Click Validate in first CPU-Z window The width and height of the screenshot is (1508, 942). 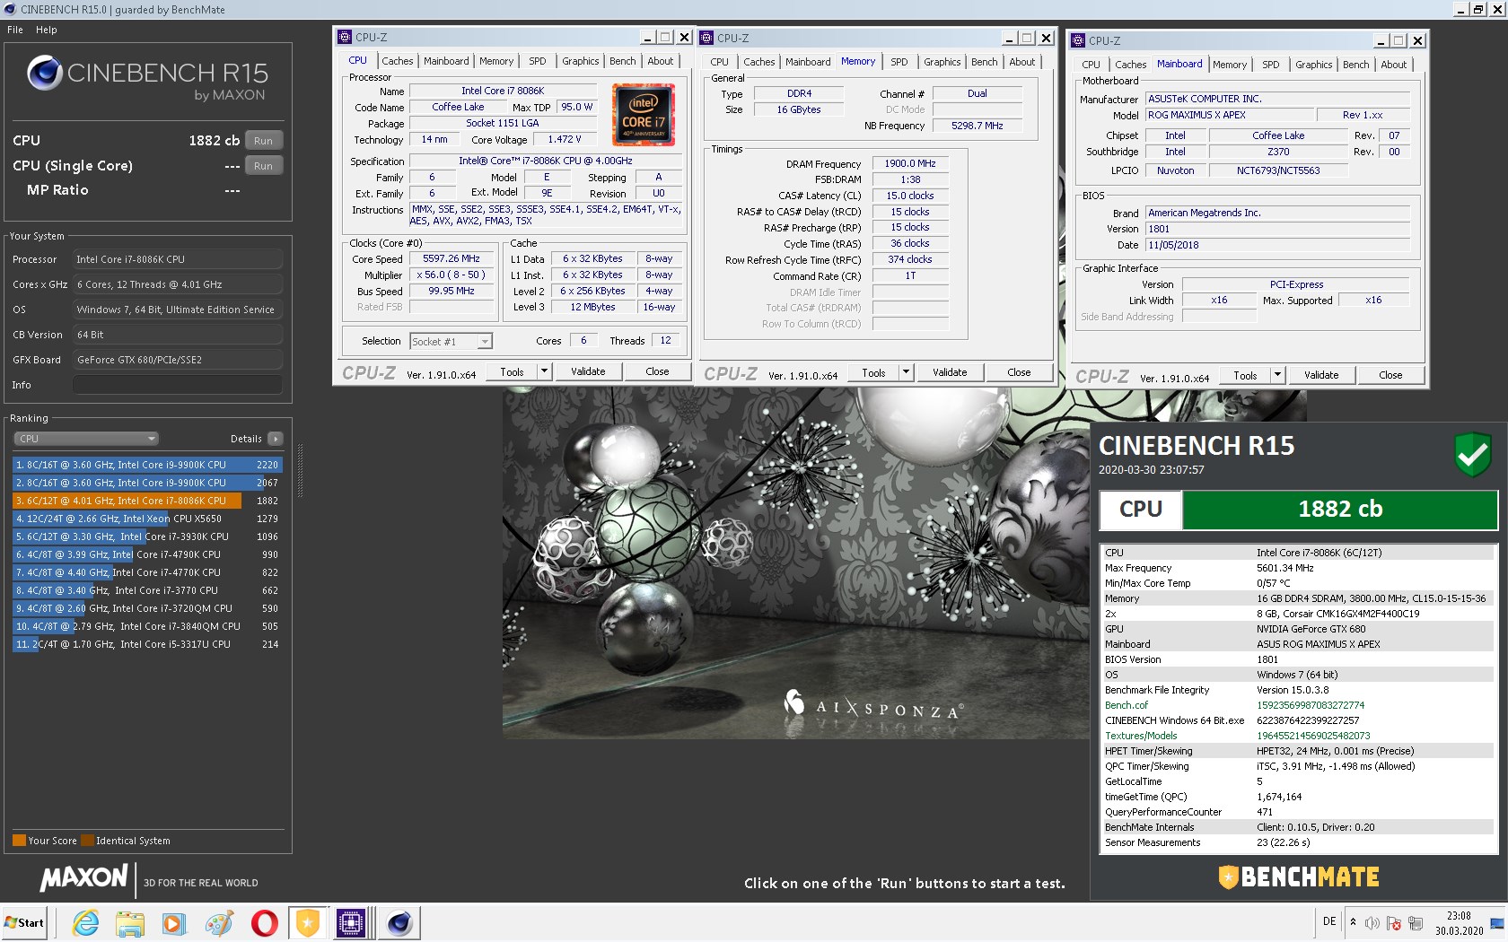[589, 371]
